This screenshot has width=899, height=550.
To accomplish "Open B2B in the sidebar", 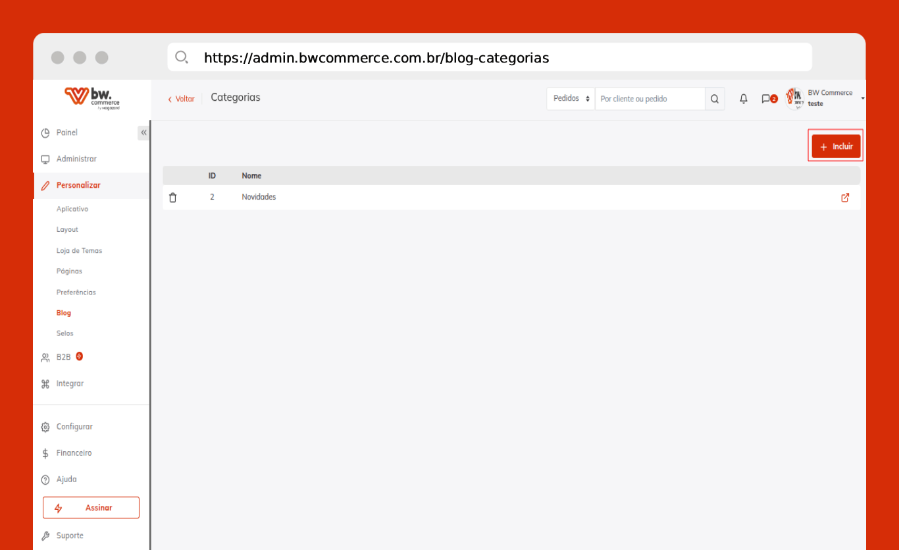I will [x=63, y=357].
